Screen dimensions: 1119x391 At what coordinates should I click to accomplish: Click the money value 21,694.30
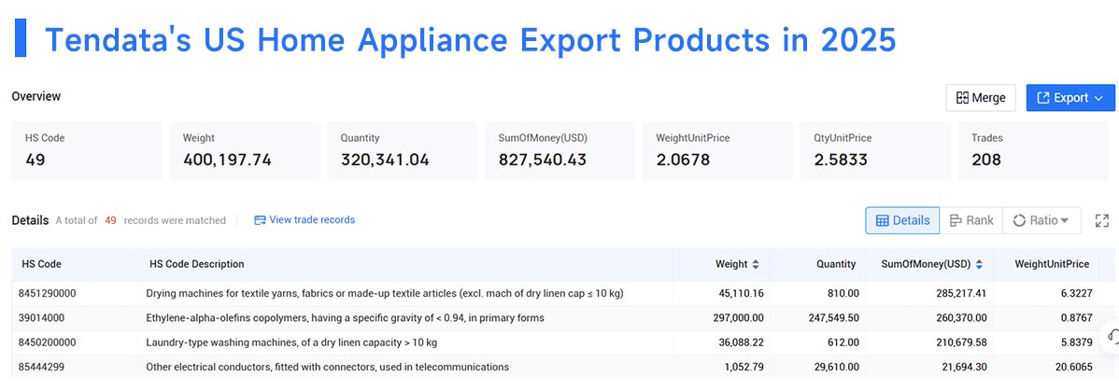point(964,367)
